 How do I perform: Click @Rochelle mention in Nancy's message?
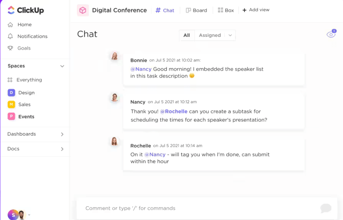click(x=174, y=111)
